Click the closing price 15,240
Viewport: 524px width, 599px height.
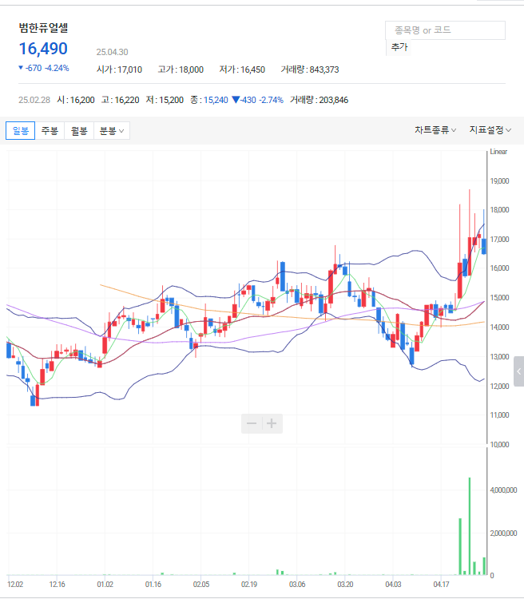coord(216,100)
